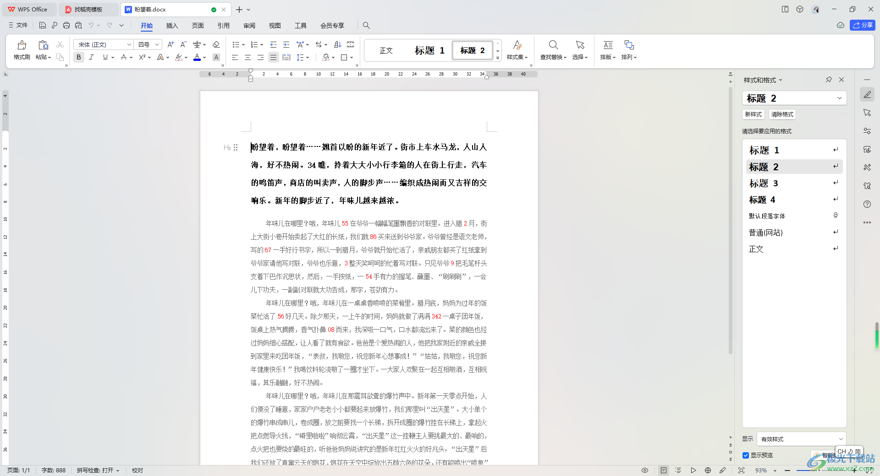880x476 pixels.
Task: Click the Decrease Indent icon
Action: coord(273,44)
